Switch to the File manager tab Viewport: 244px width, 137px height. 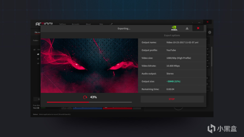[38, 32]
